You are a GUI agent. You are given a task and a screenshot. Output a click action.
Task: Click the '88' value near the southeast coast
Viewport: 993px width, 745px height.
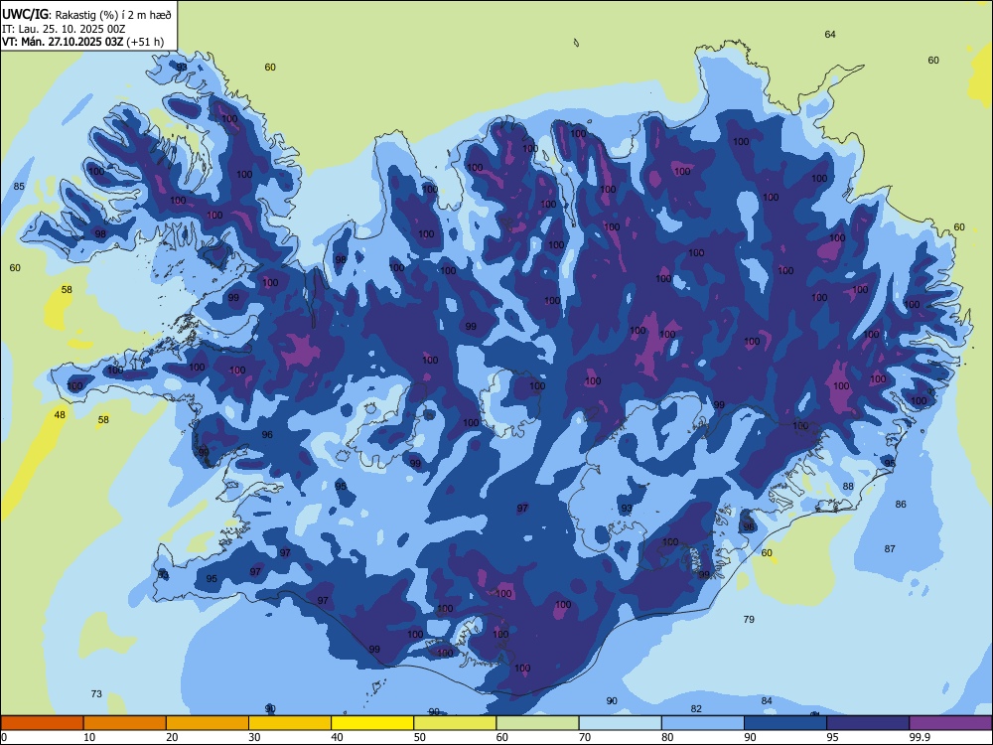(x=848, y=487)
